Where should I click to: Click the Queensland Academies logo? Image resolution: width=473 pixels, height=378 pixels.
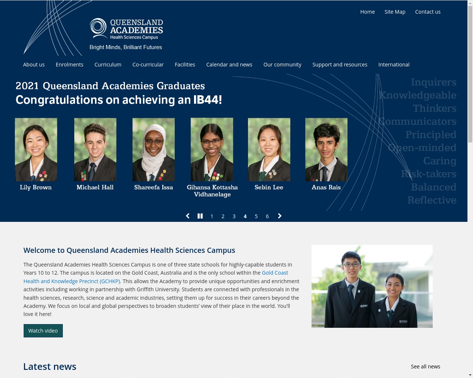pyautogui.click(x=126, y=29)
